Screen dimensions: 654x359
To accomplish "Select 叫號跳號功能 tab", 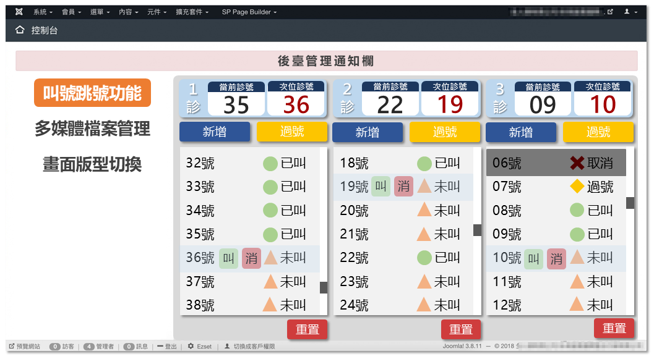I will click(x=93, y=93).
